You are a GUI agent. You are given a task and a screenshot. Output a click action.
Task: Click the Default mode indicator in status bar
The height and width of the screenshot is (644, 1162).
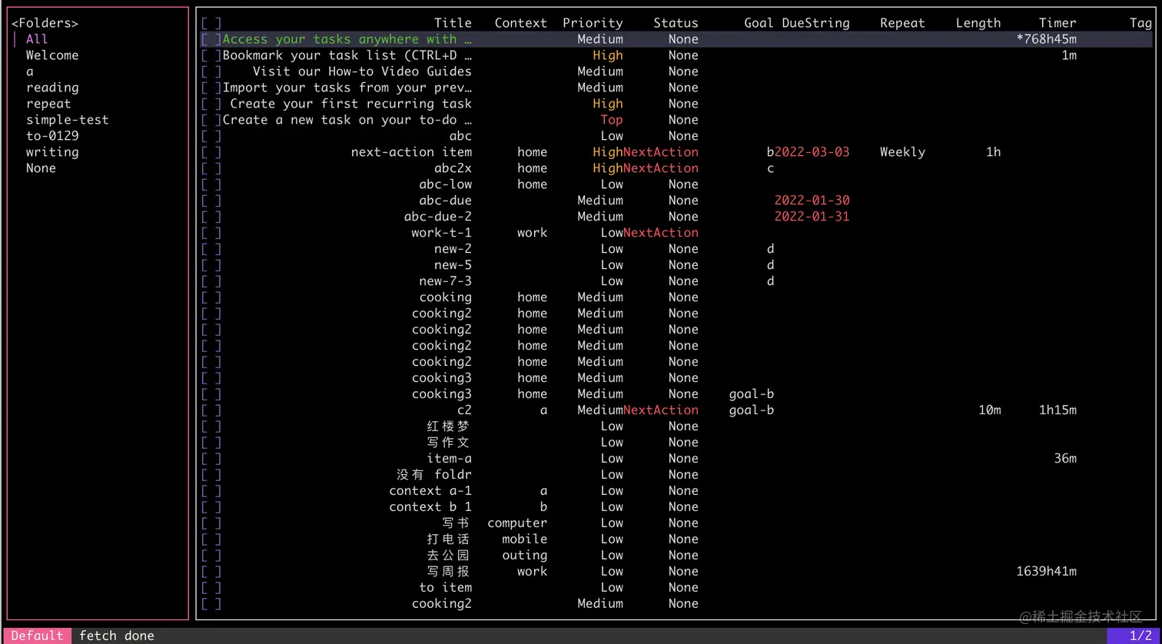tap(37, 636)
